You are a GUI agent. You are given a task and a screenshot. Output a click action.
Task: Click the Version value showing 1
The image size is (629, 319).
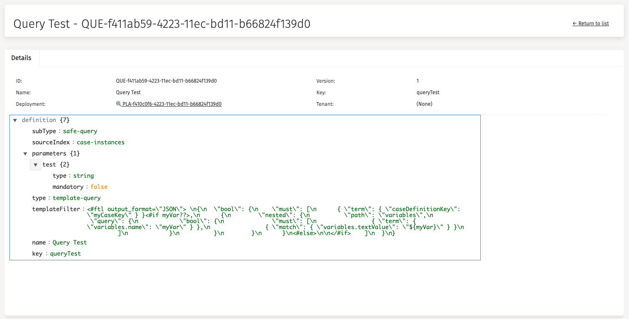(418, 80)
